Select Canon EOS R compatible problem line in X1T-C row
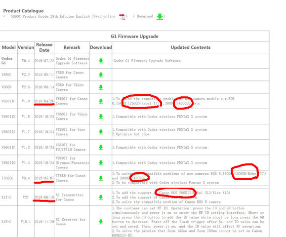286x237 pixels. (166, 202)
